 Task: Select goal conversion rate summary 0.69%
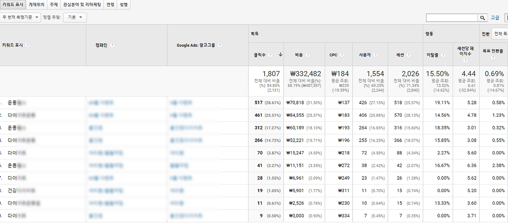click(x=495, y=74)
